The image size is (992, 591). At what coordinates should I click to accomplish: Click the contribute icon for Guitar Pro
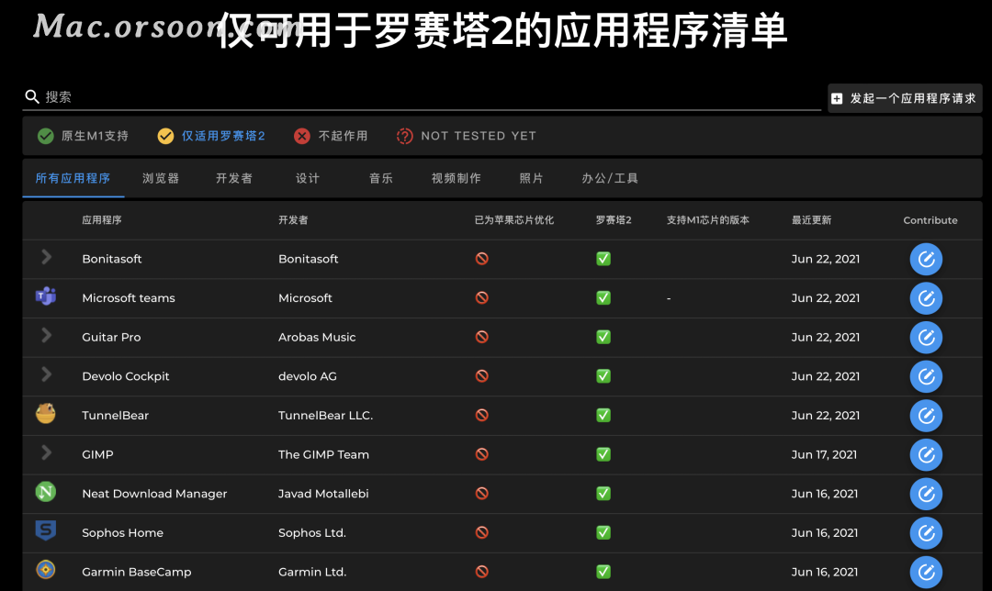(x=926, y=338)
